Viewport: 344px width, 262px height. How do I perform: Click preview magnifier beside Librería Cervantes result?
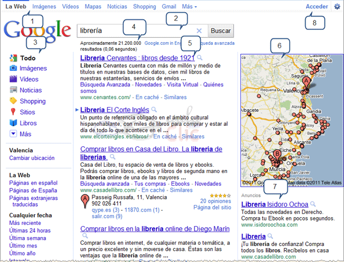(200, 58)
